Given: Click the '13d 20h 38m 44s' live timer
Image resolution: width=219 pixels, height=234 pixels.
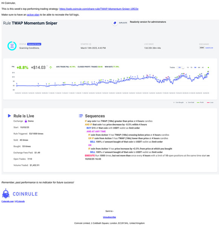Looking at the screenshot, I should [x=153, y=48].
